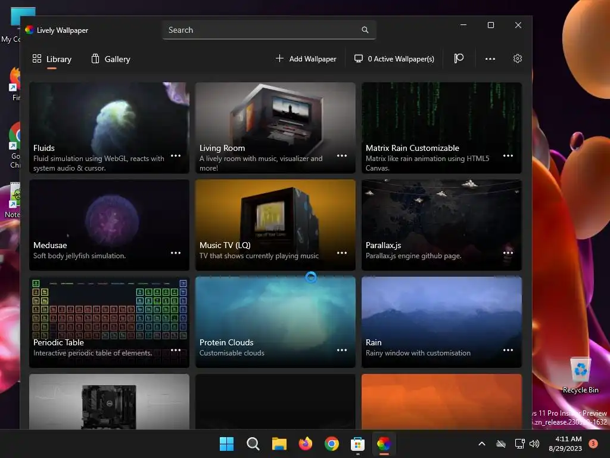This screenshot has width=610, height=458.
Task: Open the network tray icon
Action: [x=519, y=444]
